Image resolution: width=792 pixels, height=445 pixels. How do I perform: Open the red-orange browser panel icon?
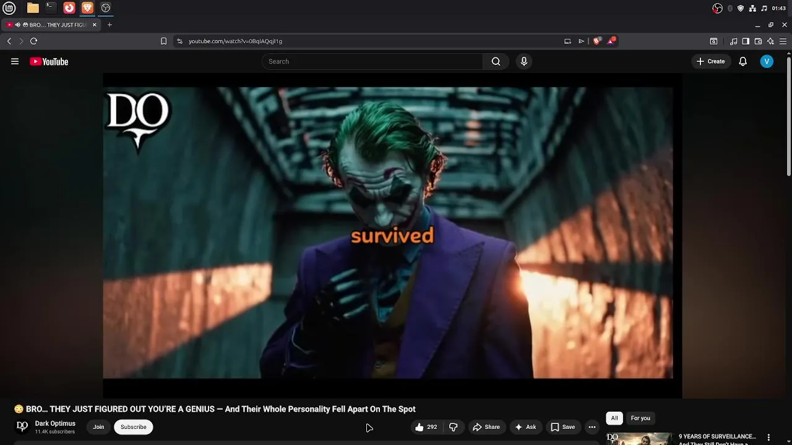coord(69,8)
